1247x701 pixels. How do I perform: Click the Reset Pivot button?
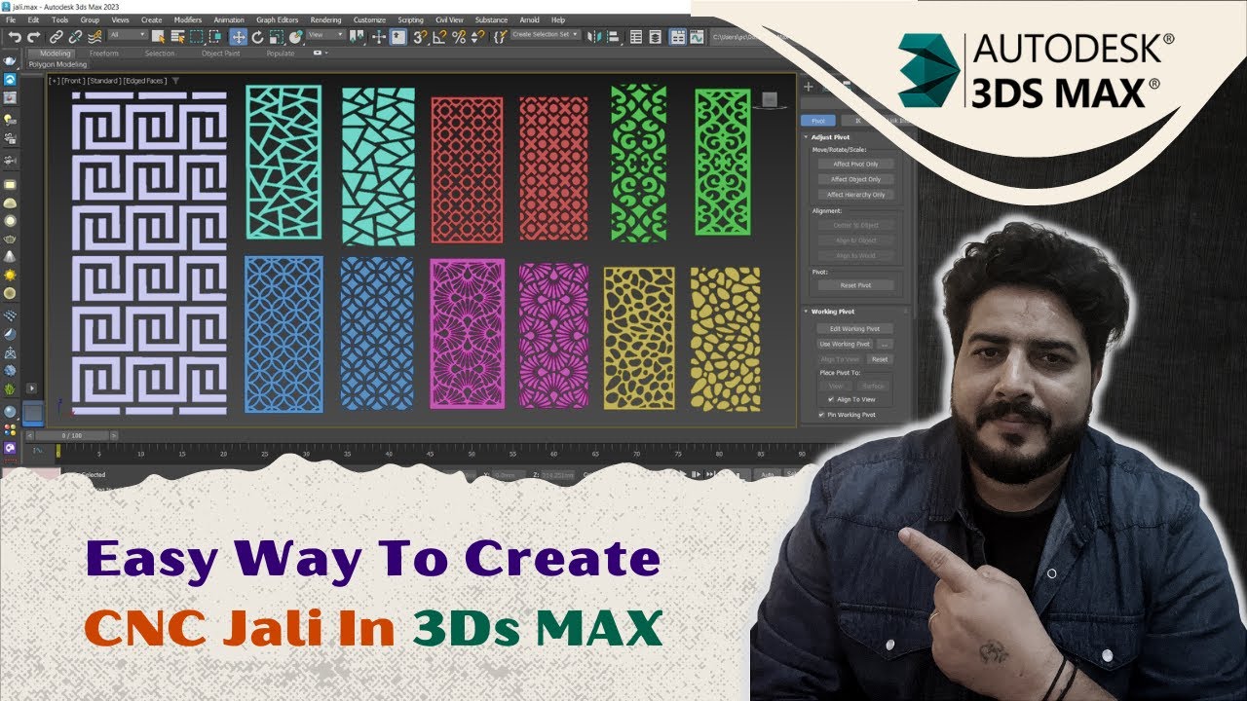(854, 285)
